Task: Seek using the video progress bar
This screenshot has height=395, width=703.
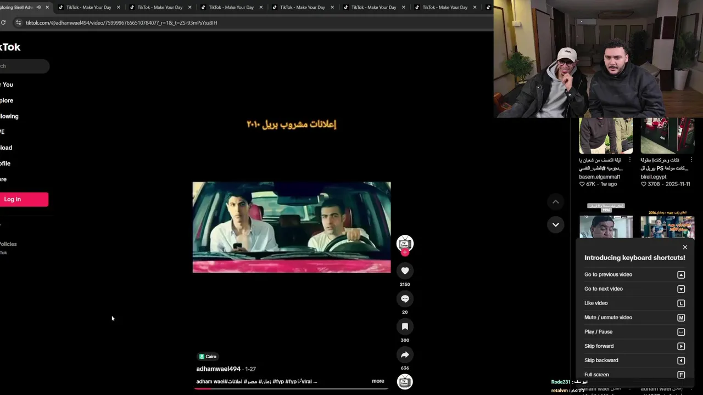Action: 291,388
